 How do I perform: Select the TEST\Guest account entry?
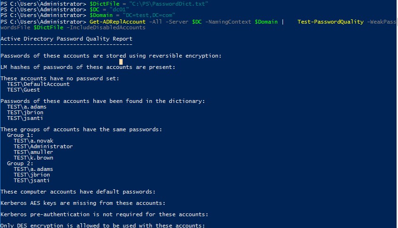pyautogui.click(x=24, y=90)
